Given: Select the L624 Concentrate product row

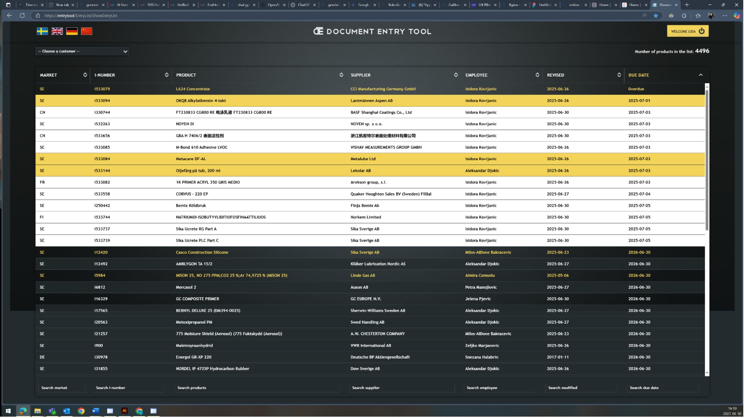Looking at the screenshot, I should pyautogui.click(x=370, y=89).
